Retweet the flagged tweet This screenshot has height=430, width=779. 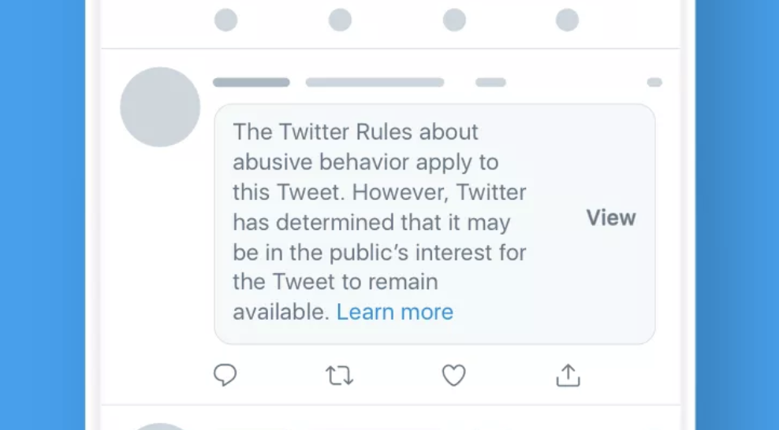340,376
